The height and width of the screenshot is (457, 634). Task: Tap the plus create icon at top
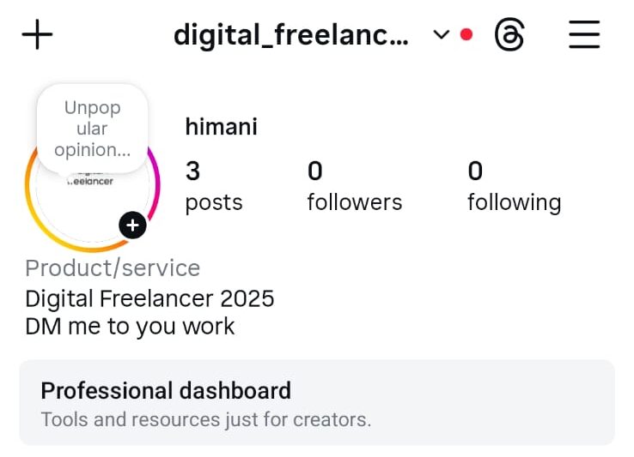(37, 35)
